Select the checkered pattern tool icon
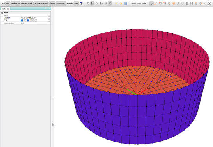Screen dimensions: 213x147 (x=187, y=3)
